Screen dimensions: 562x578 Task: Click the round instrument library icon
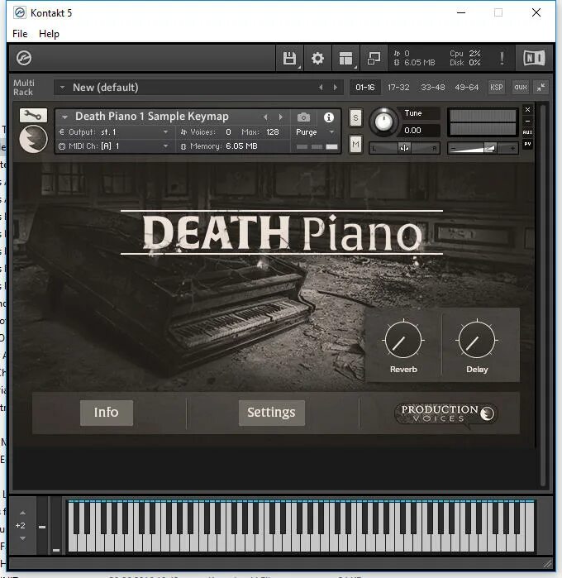coord(33,139)
